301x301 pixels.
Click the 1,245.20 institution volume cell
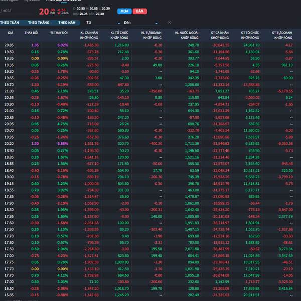pyautogui.click(x=122, y=295)
